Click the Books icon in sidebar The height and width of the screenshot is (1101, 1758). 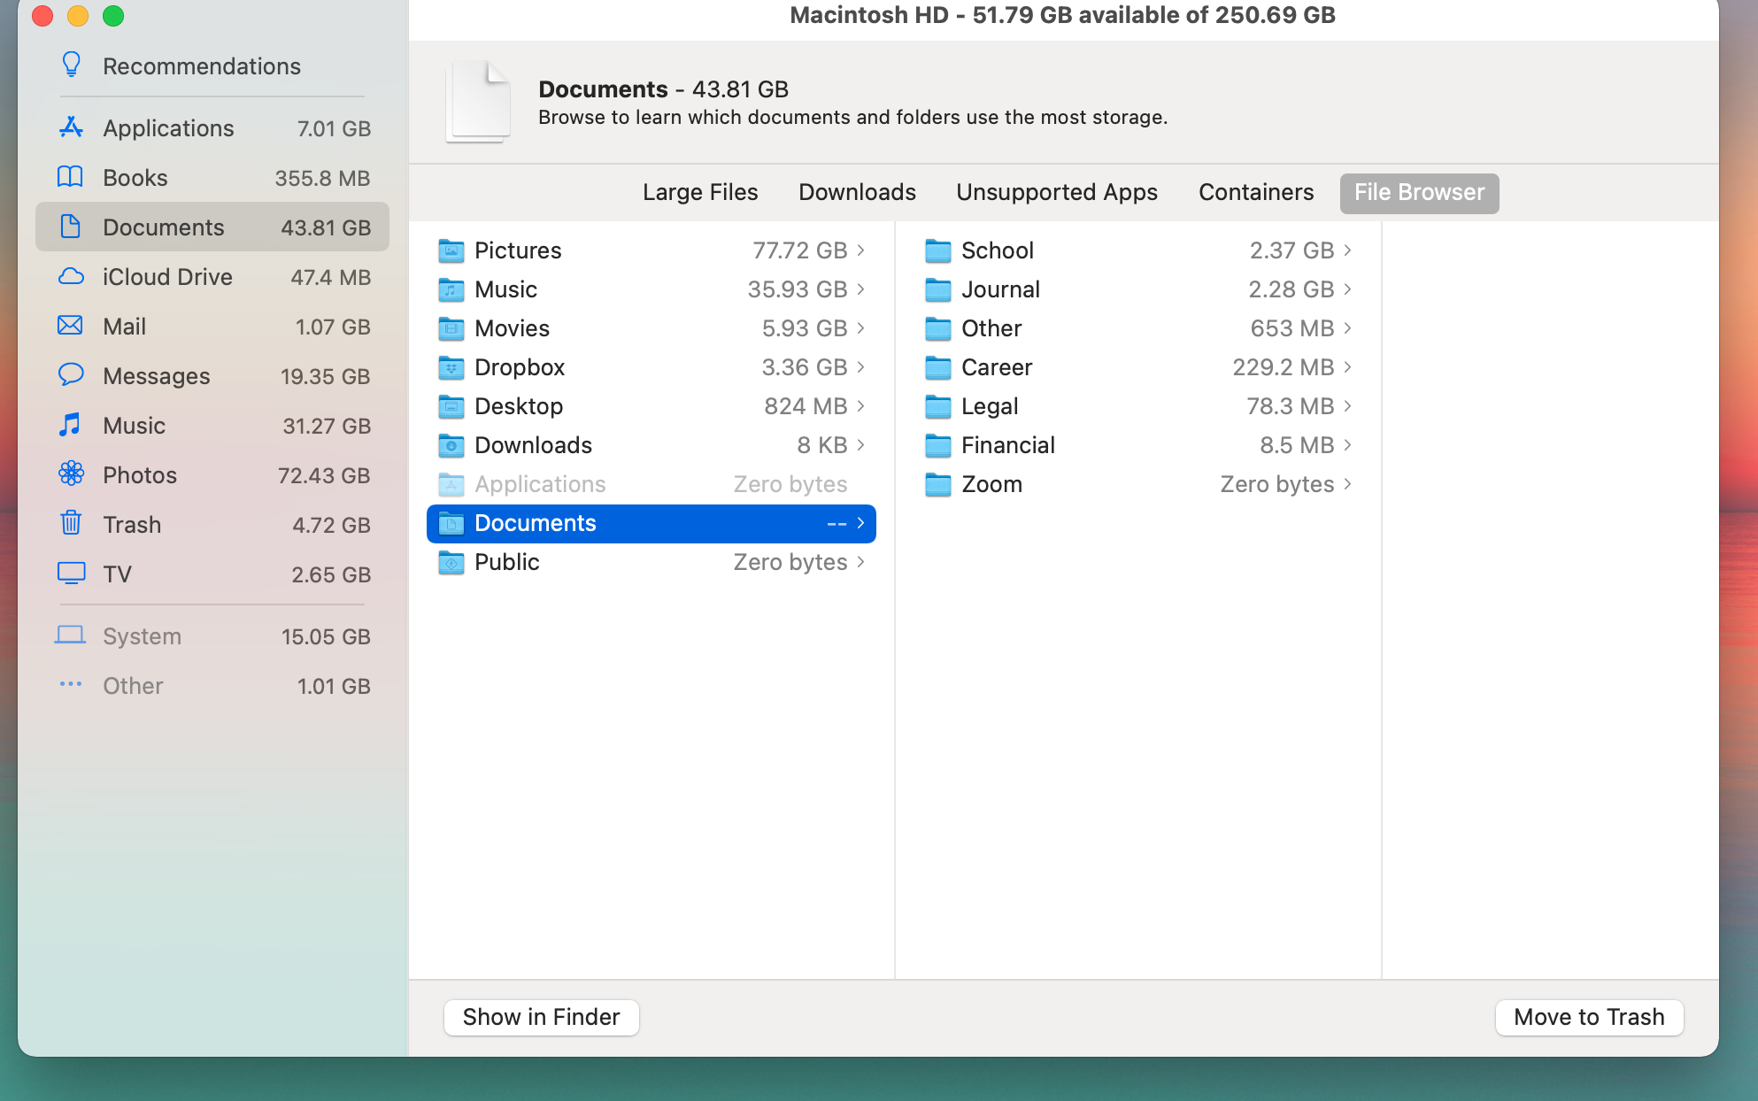71,178
